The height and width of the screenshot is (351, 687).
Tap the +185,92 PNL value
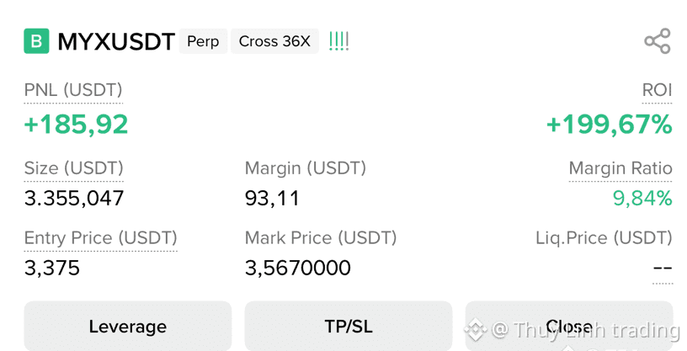76,124
